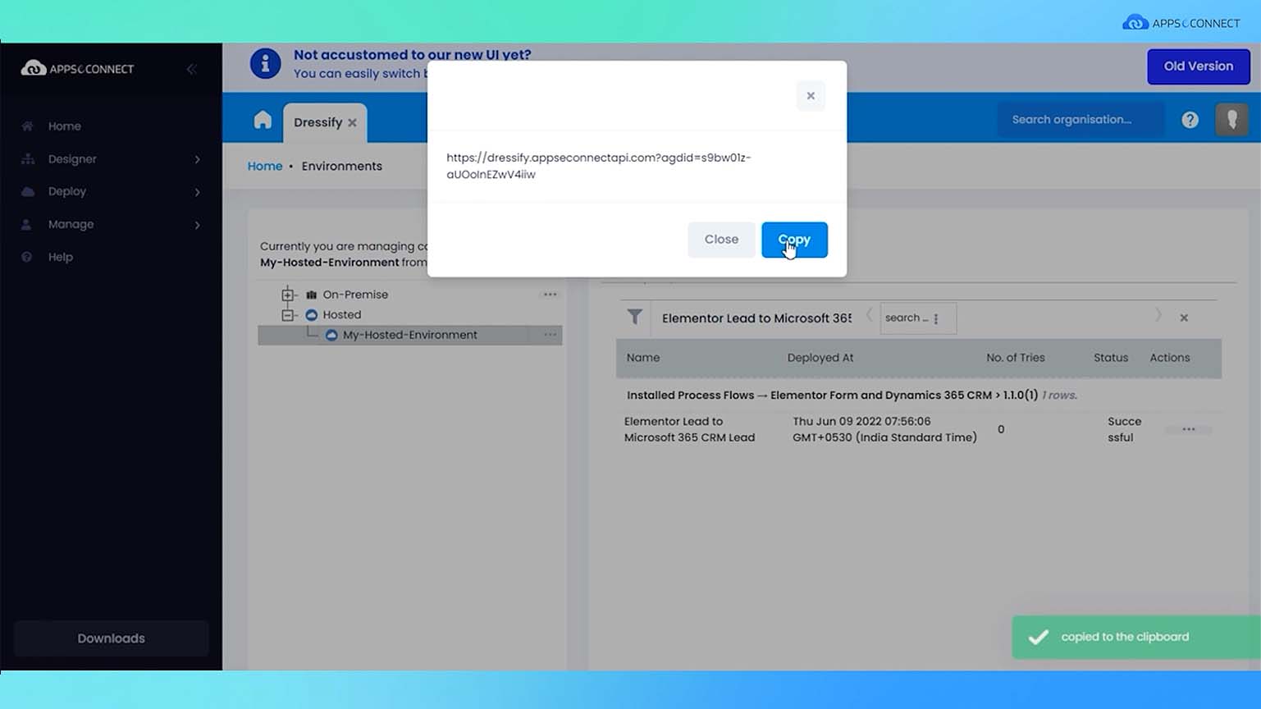Click the Successful status cell
Viewport: 1261px width, 709px height.
(1124, 429)
